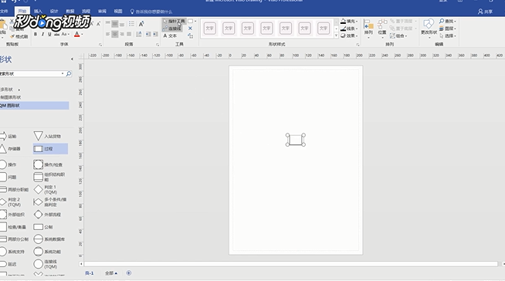Click the Format Painter (格式刷) button

click(x=19, y=36)
